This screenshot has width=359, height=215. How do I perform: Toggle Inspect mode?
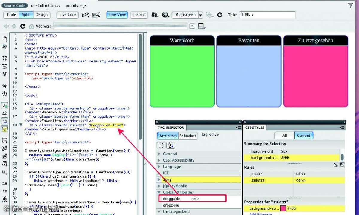pos(139,15)
